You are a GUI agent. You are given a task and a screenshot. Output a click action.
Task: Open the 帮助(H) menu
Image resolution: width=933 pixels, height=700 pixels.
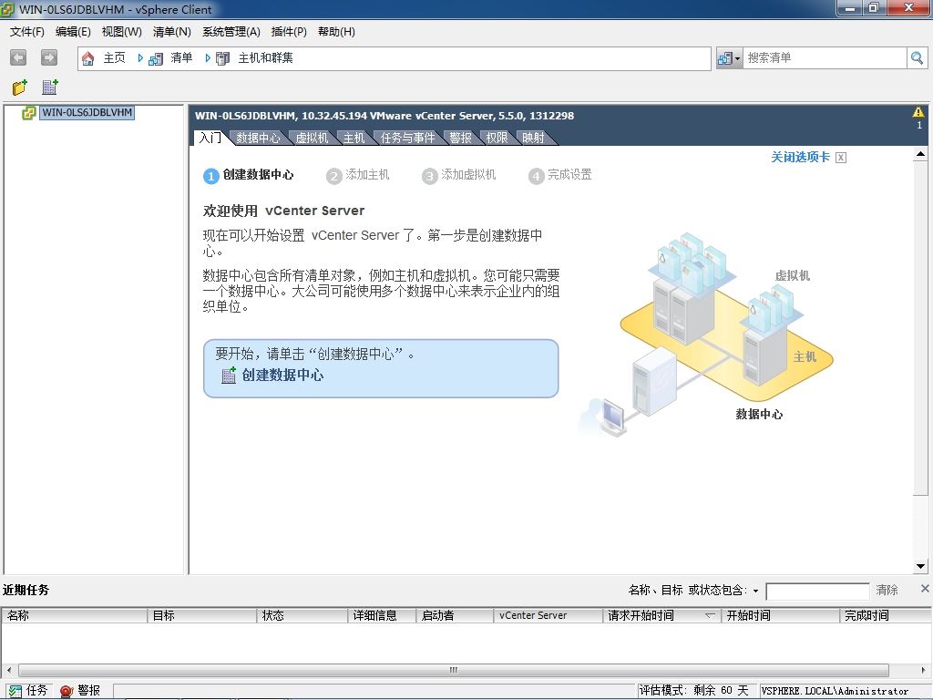[336, 32]
